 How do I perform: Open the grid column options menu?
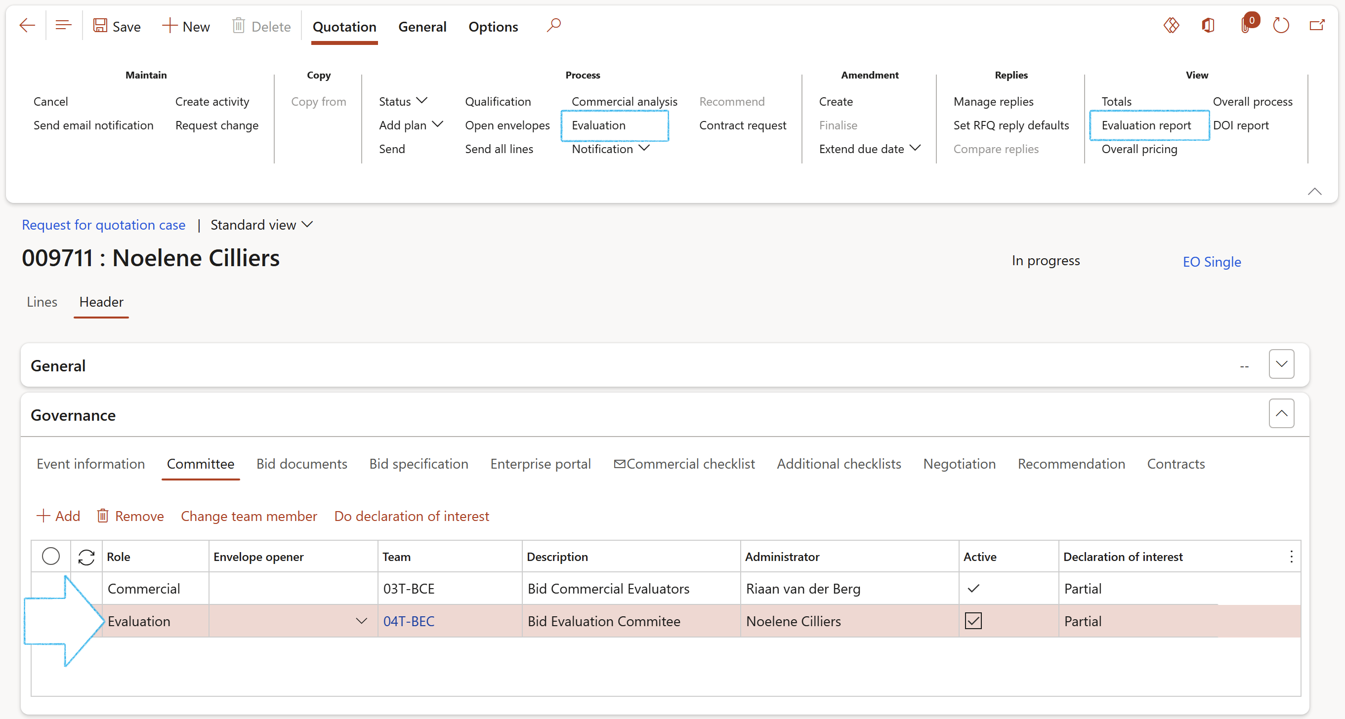point(1291,557)
